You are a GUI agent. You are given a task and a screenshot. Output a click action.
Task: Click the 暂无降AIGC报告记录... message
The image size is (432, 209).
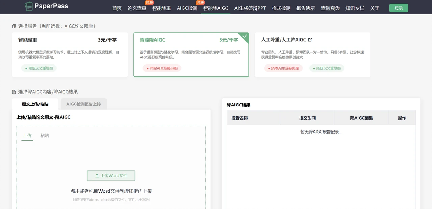point(321,131)
